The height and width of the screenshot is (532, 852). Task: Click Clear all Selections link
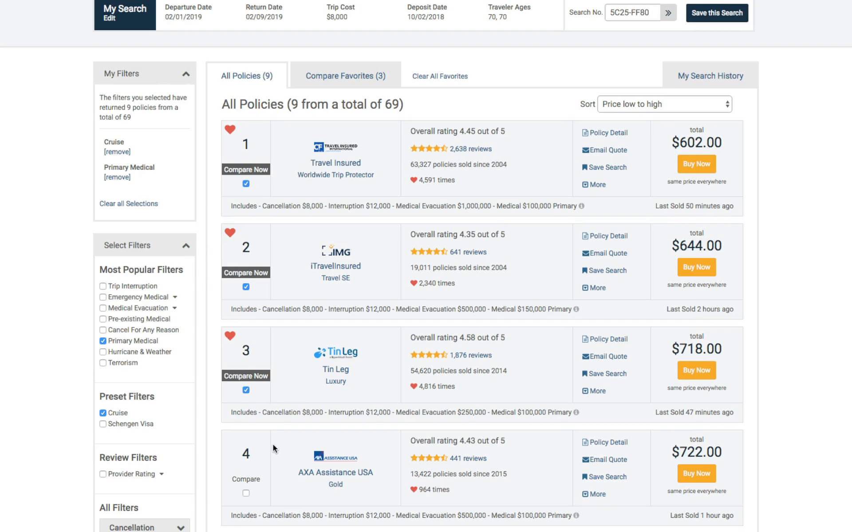coord(129,203)
